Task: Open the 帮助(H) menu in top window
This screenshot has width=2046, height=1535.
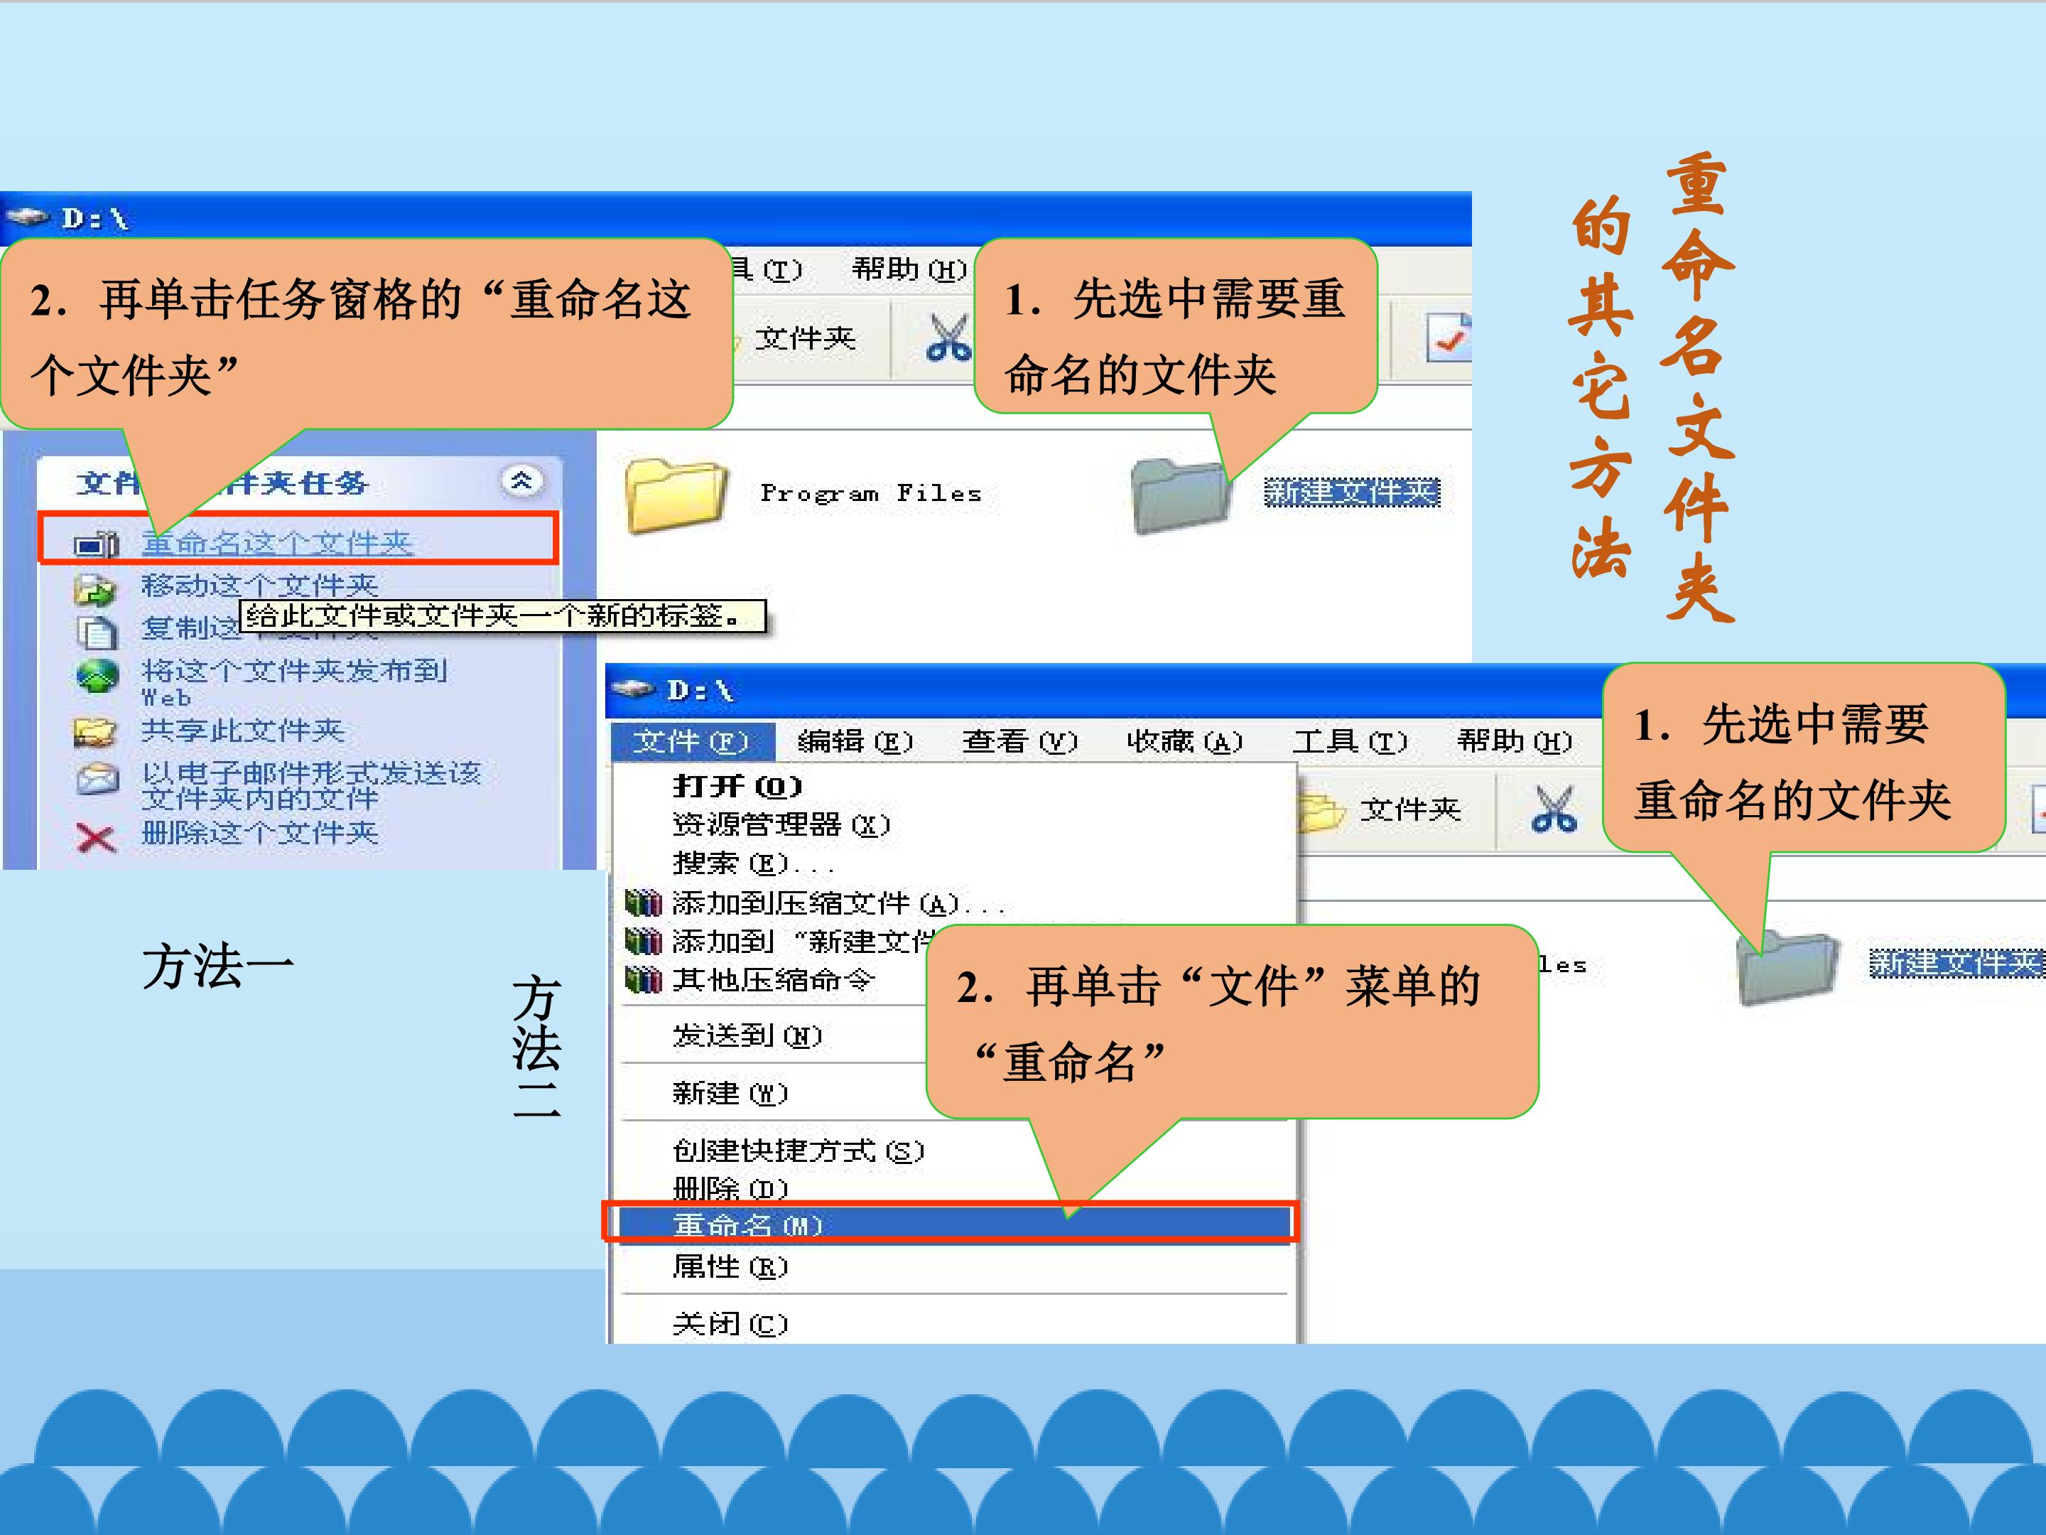Action: tap(909, 269)
